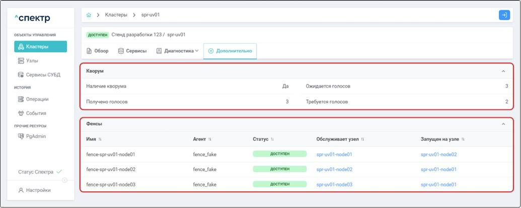Sort by Статус column sort icon
This screenshot has height=208, width=521.
pos(272,139)
